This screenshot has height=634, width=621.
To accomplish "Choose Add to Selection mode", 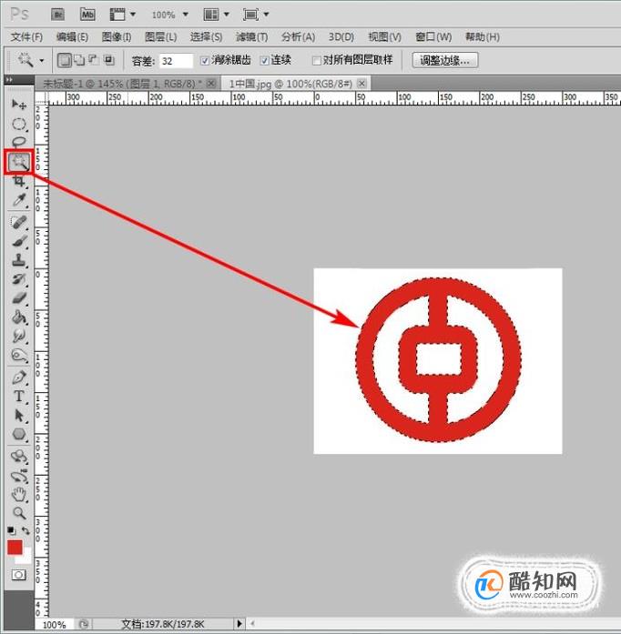I will point(79,60).
